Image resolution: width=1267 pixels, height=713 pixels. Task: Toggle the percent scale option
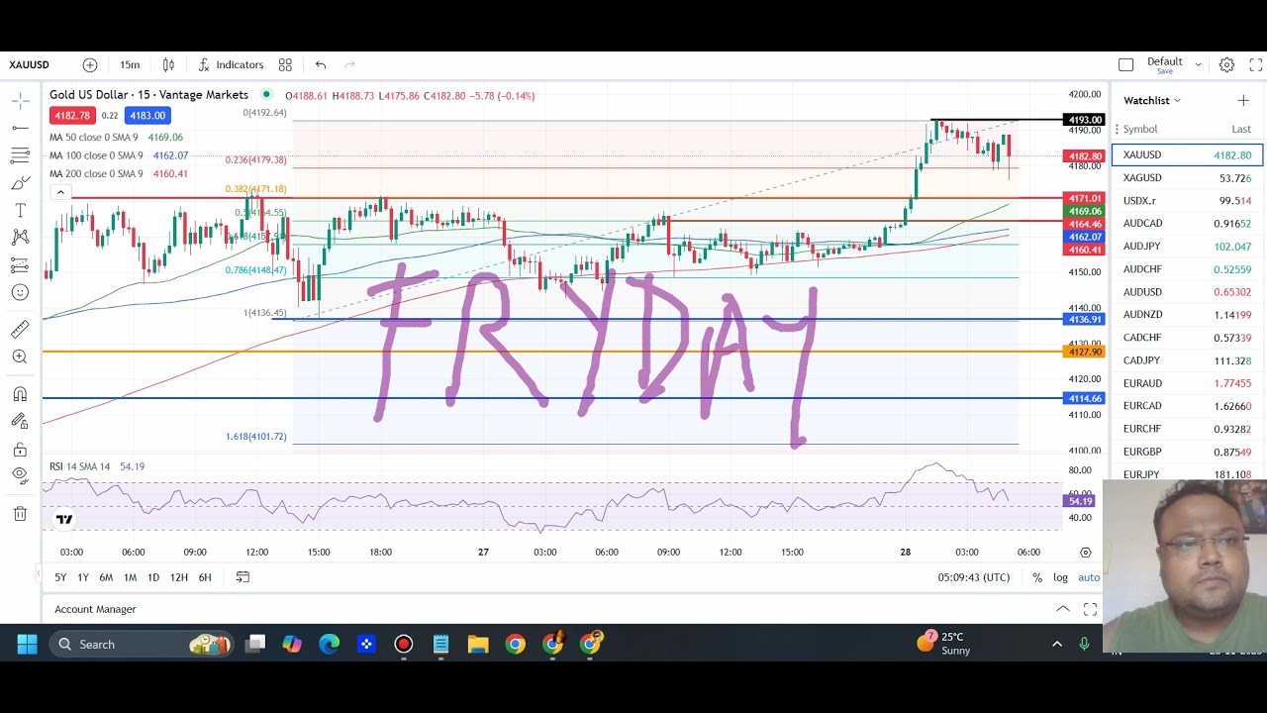coord(1037,577)
